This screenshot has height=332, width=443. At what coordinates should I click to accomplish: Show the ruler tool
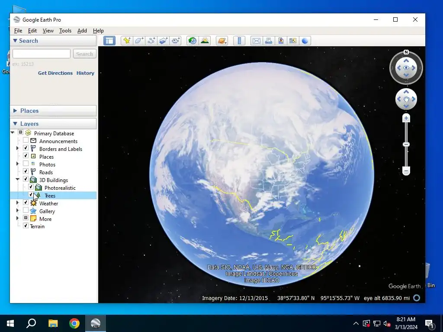coord(239,41)
